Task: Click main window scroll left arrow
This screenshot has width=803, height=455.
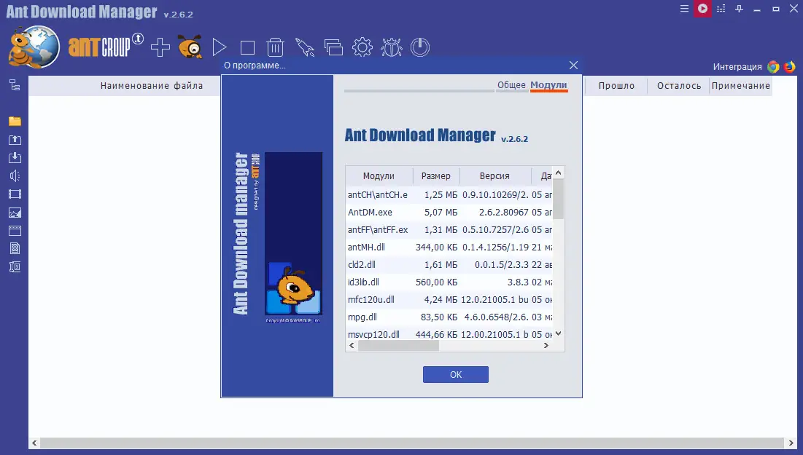Action: pos(34,443)
